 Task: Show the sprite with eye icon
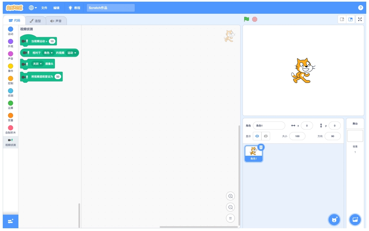(257, 136)
